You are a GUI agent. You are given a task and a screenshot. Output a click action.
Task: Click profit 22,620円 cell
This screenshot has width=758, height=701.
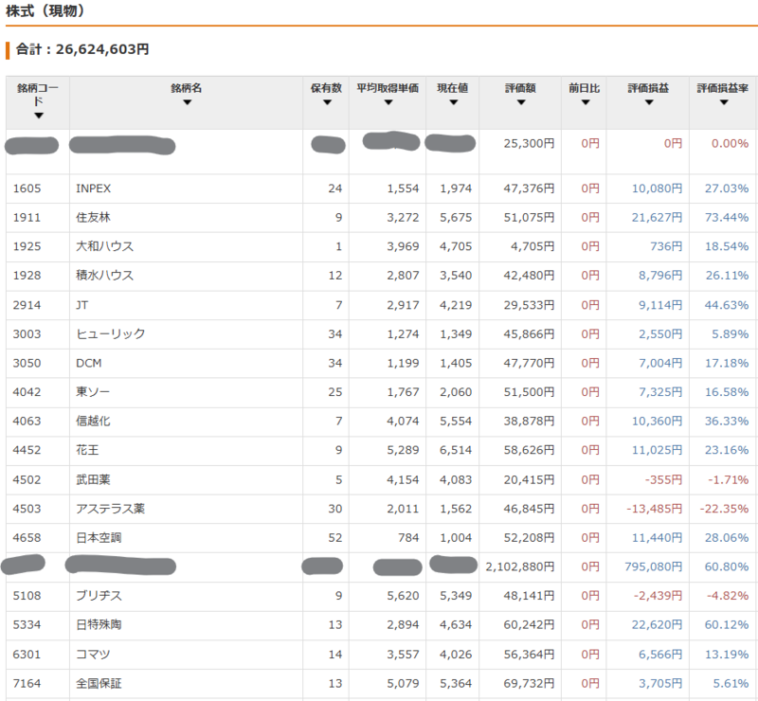point(657,624)
